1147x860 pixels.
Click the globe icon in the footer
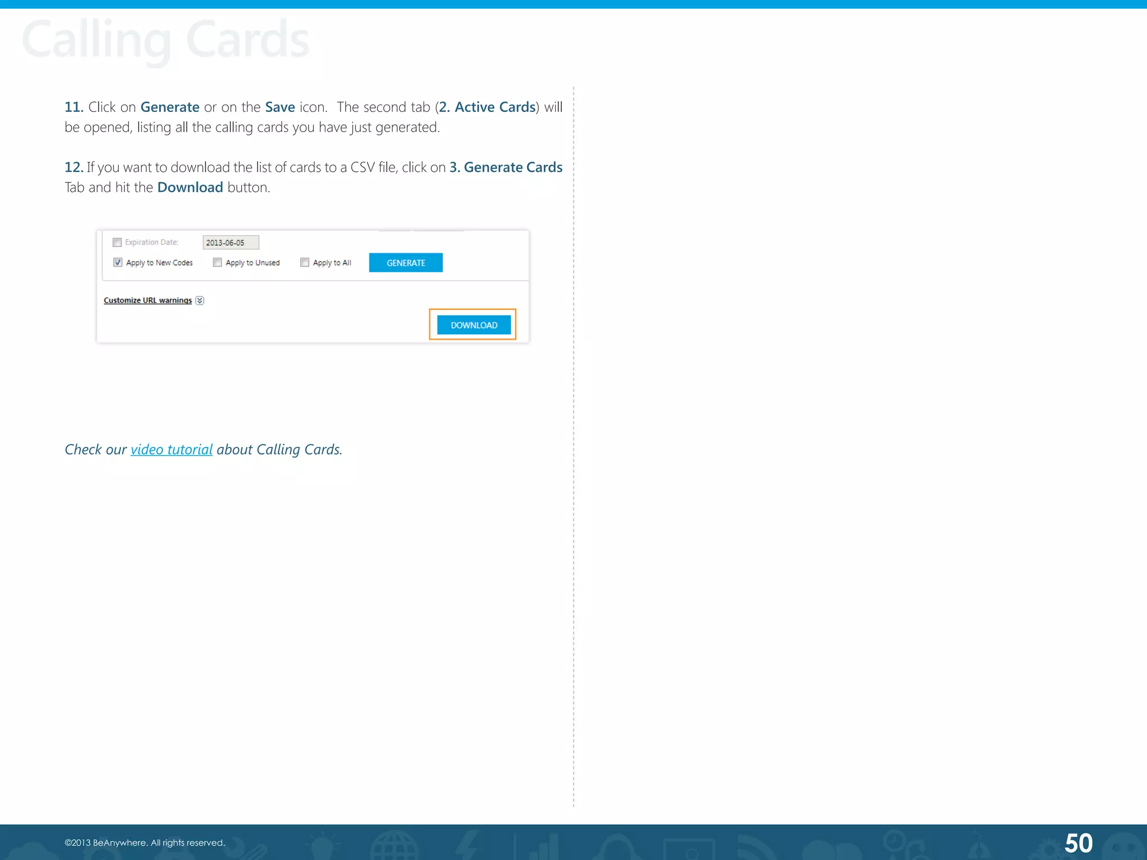pyautogui.click(x=394, y=846)
